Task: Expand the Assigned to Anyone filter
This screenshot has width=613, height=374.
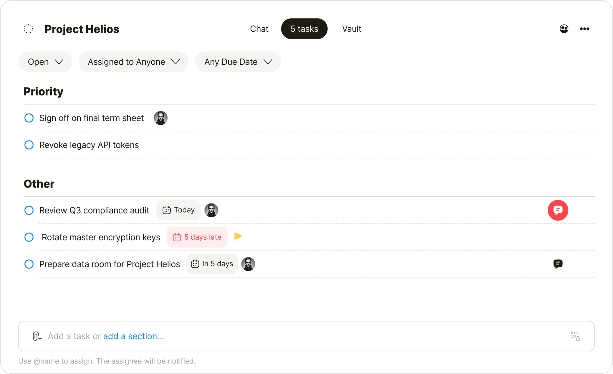Action: (x=133, y=62)
